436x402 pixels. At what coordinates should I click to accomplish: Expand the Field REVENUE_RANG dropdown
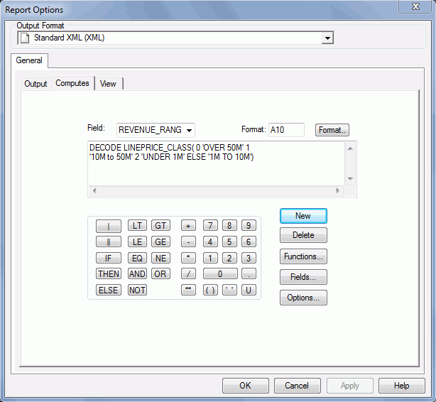pyautogui.click(x=189, y=130)
